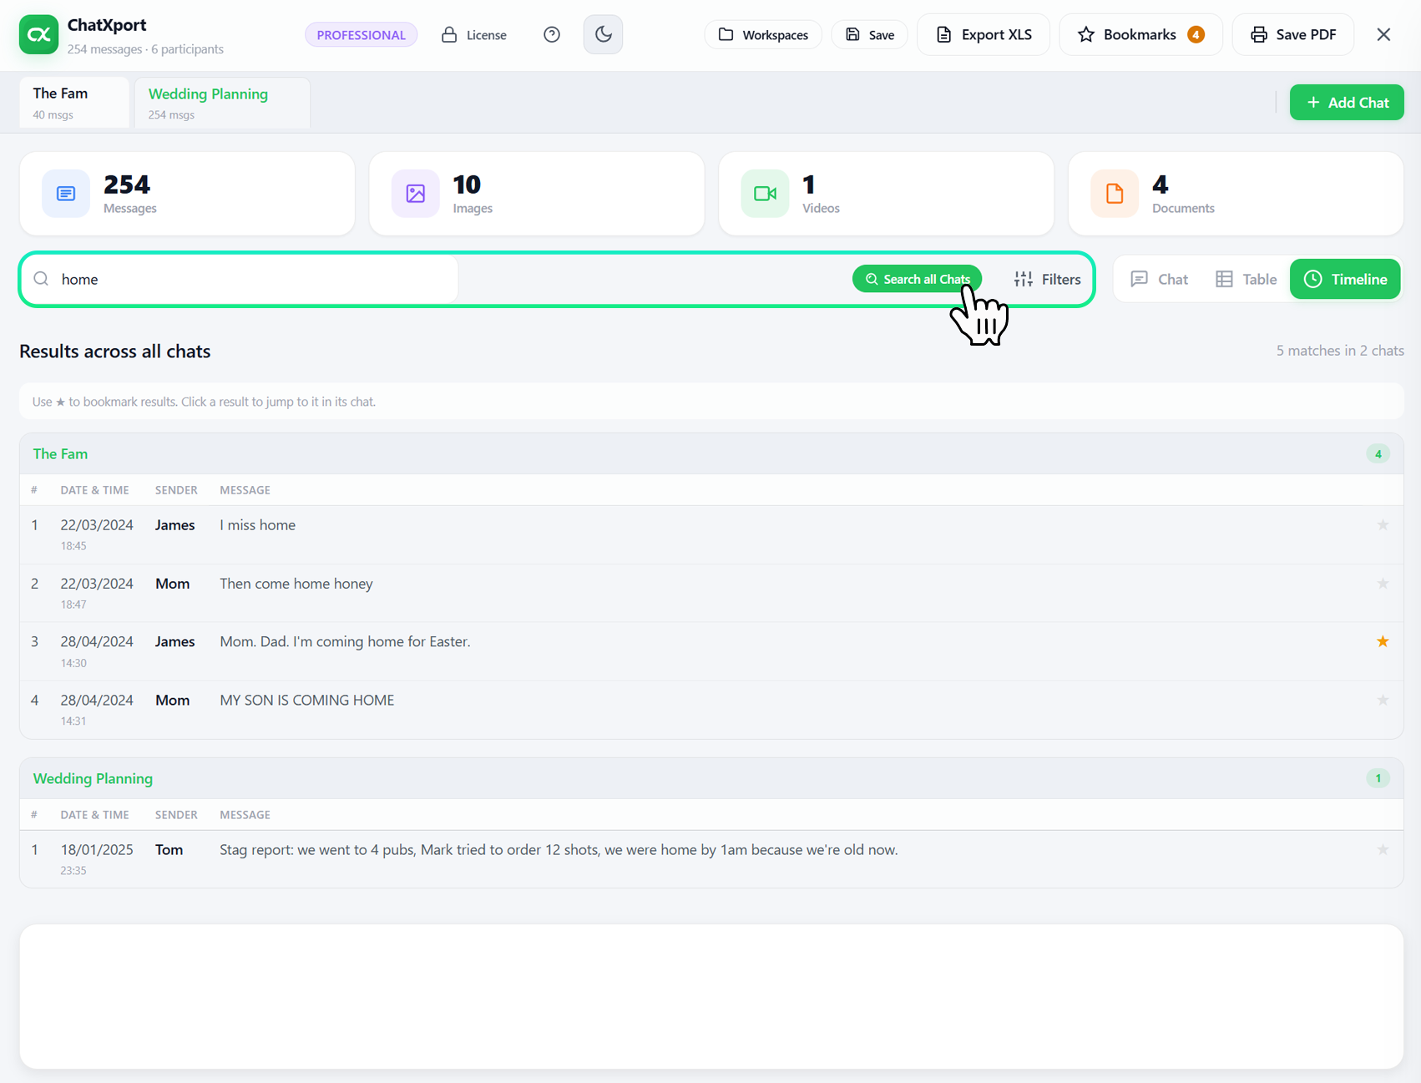Click the search magnifier icon in search field

point(41,279)
